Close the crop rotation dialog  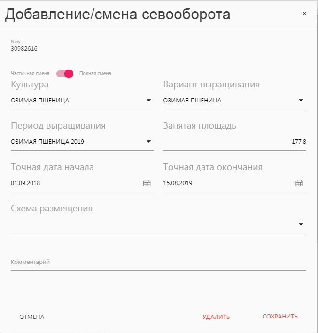point(304,14)
